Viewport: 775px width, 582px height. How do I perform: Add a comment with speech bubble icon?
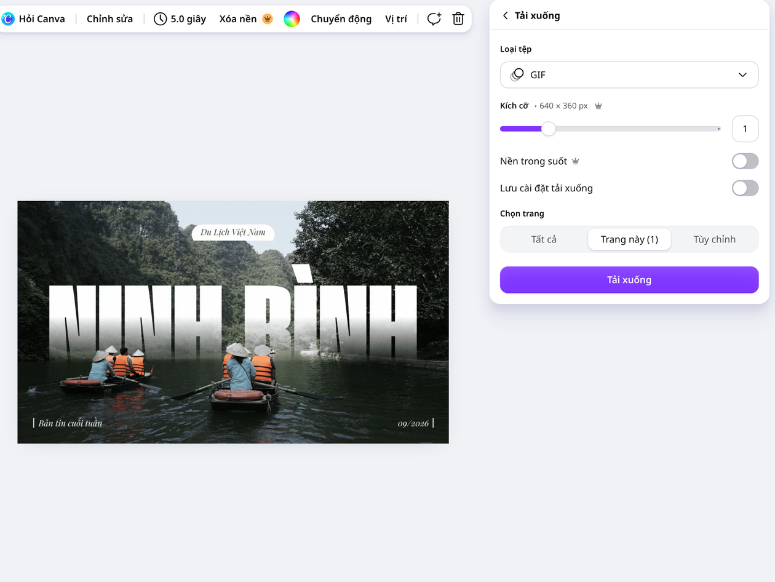pyautogui.click(x=434, y=19)
